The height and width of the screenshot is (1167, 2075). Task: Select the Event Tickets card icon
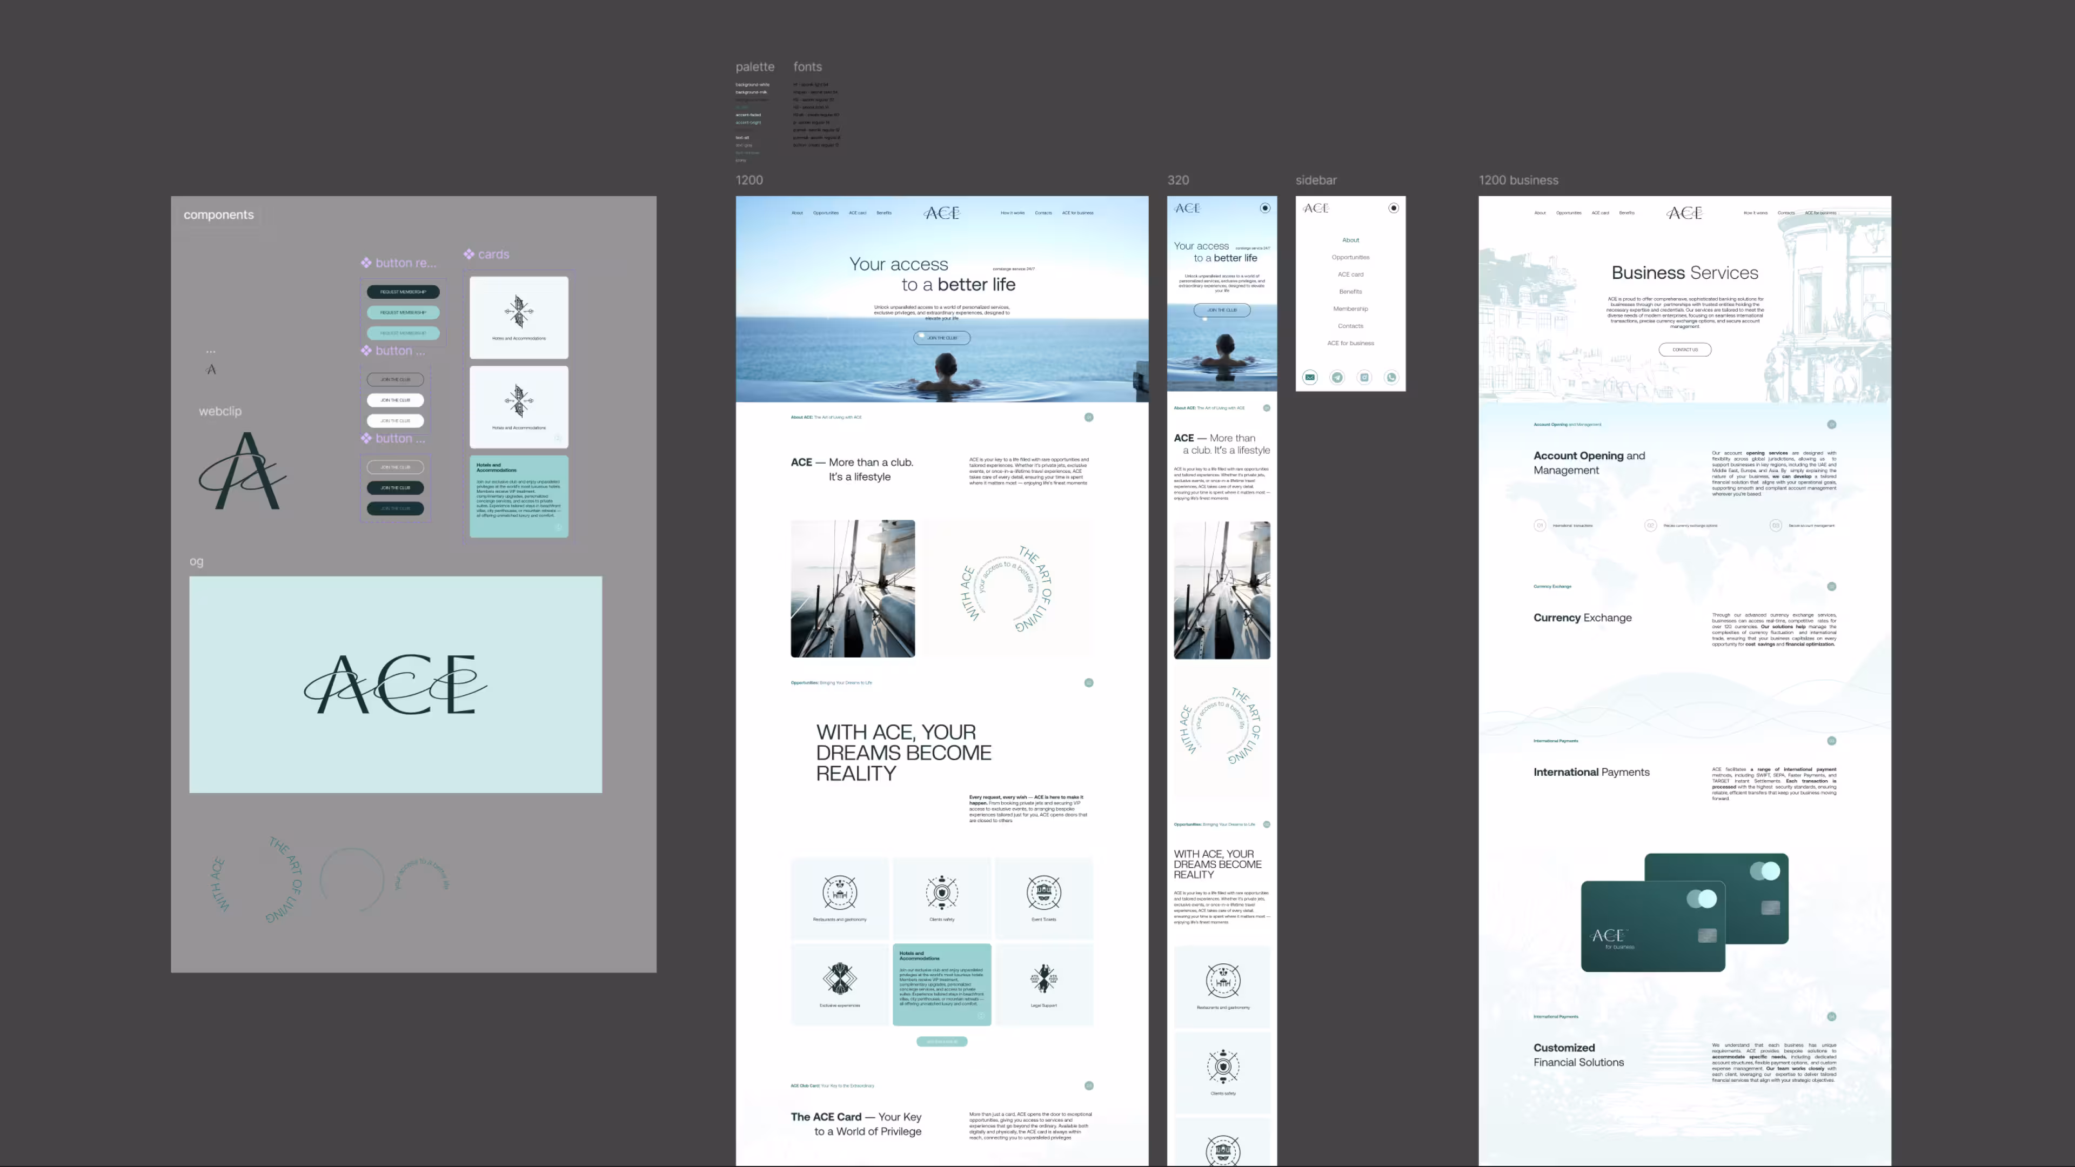(1043, 893)
